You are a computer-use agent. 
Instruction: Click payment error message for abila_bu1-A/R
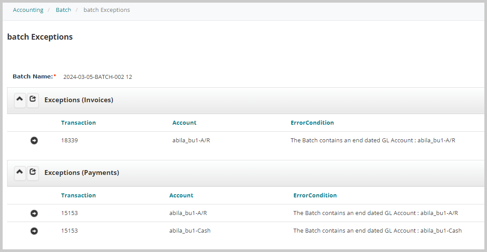[x=375, y=213]
